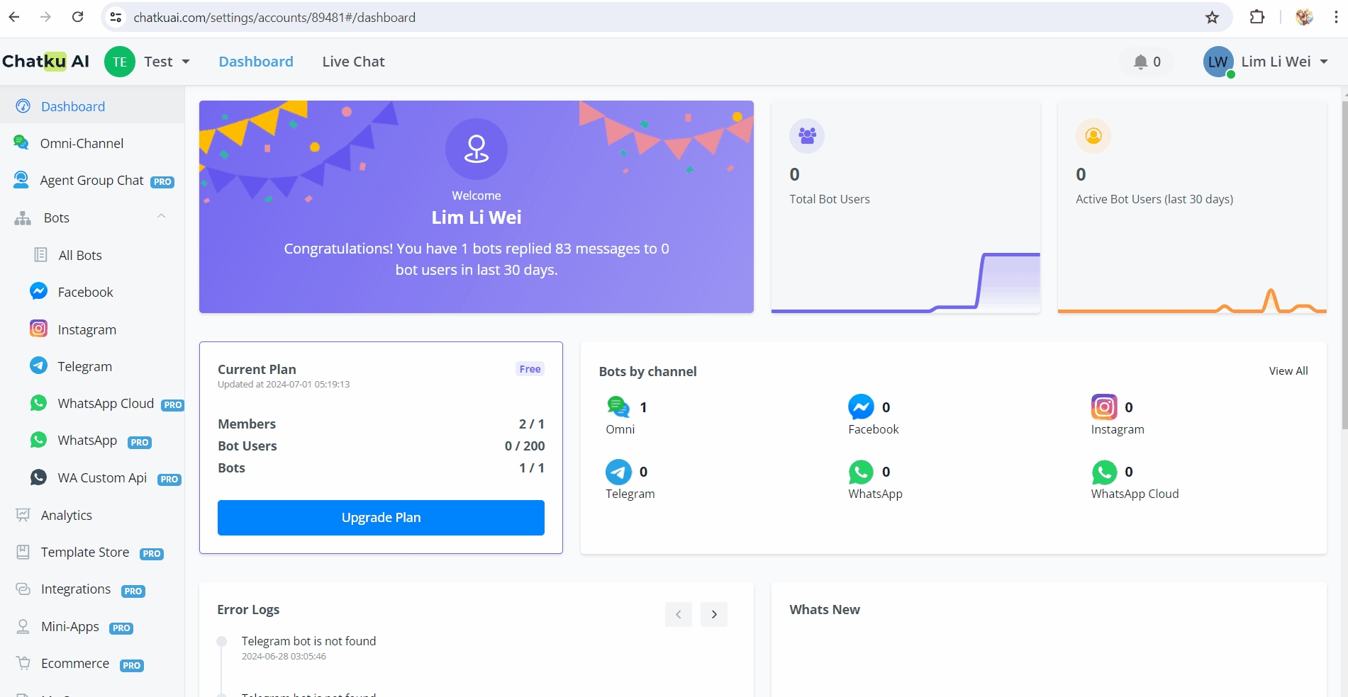This screenshot has width=1348, height=697.
Task: Click the browser address bar
Action: (638, 18)
